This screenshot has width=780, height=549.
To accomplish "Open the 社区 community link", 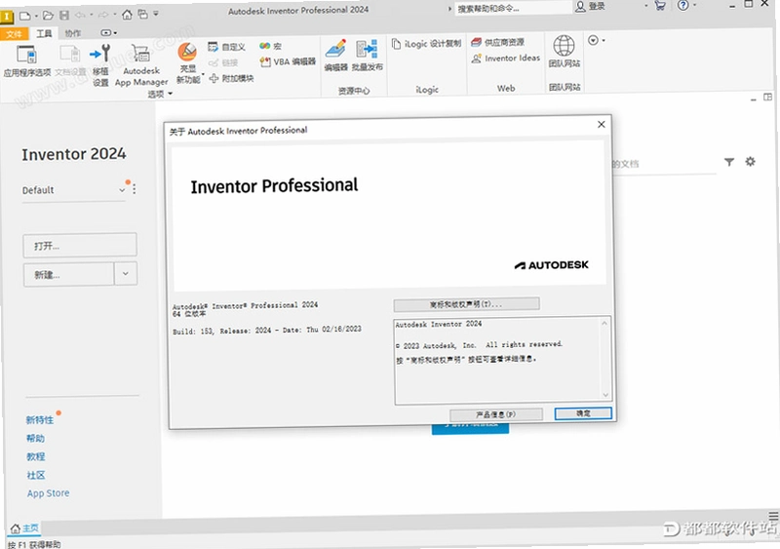I will point(36,475).
